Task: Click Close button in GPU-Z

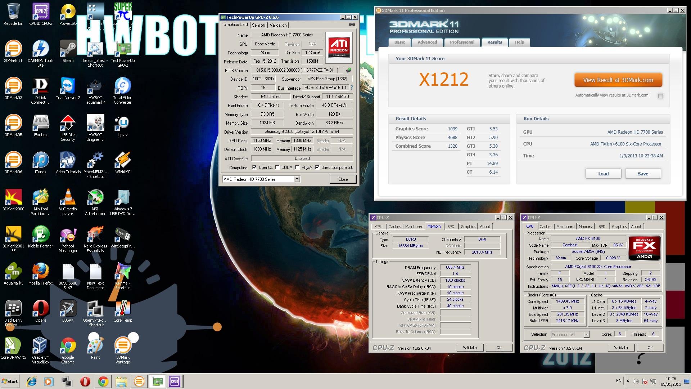Action: tap(343, 179)
